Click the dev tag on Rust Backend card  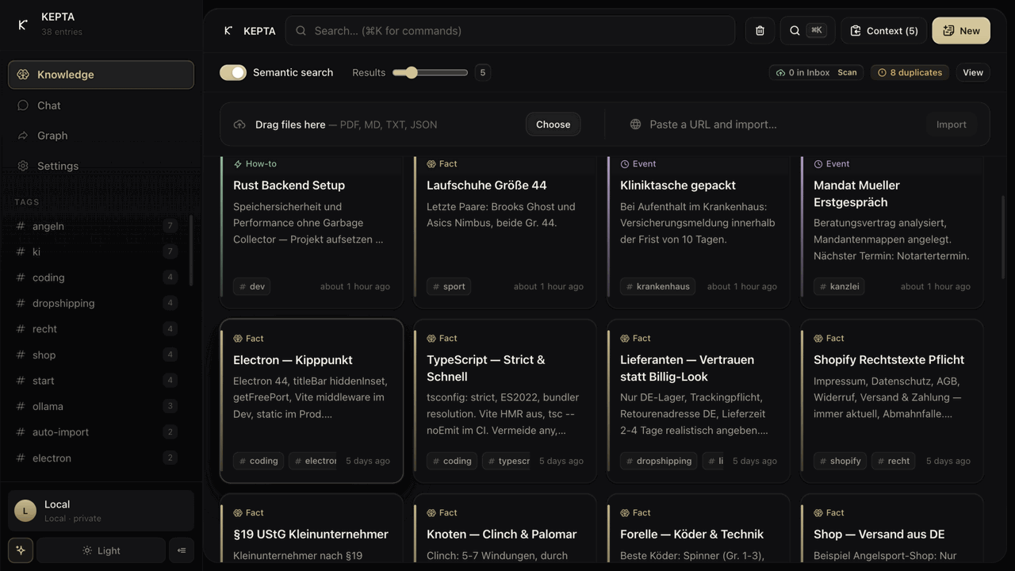click(251, 286)
